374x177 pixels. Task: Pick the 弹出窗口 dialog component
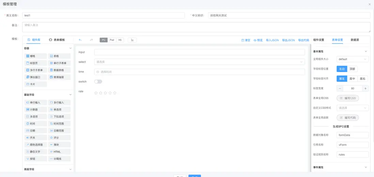[x=35, y=77]
